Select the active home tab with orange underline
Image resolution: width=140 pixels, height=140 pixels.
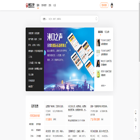(x=38, y=5)
